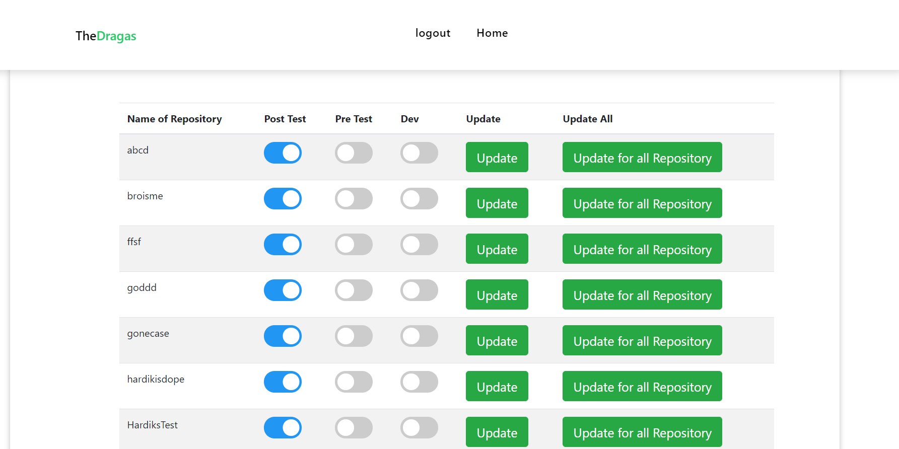Select repository name ffsf

coord(134,242)
